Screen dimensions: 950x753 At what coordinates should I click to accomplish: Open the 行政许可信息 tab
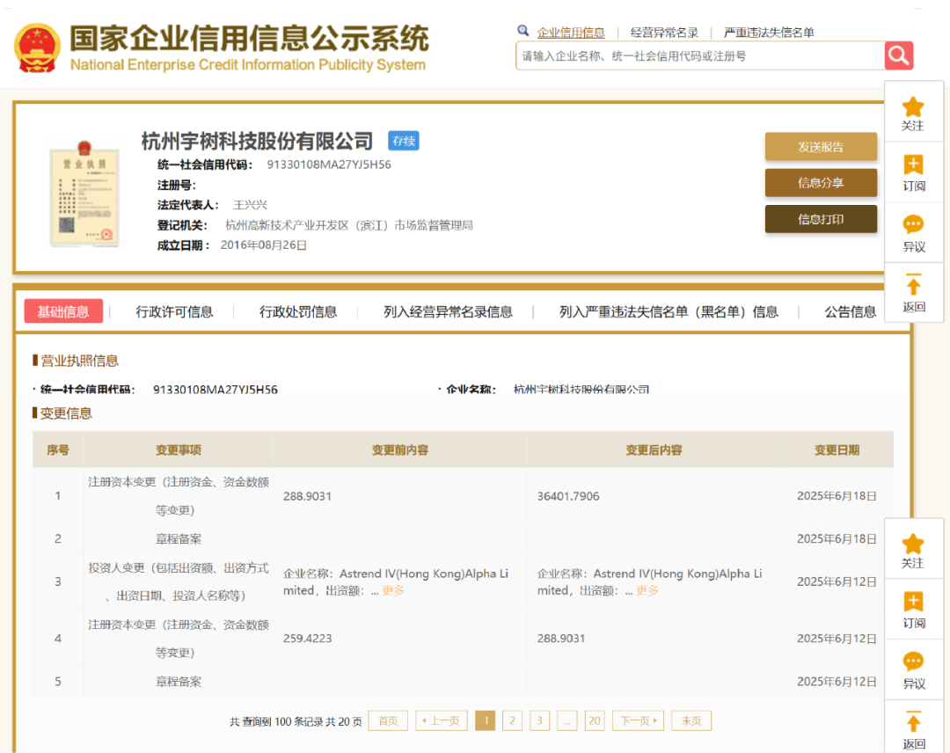point(174,311)
